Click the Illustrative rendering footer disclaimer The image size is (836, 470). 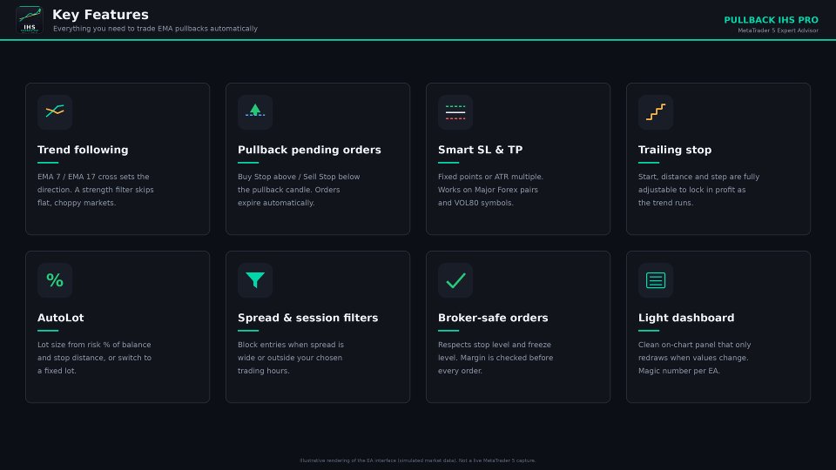coord(417,460)
